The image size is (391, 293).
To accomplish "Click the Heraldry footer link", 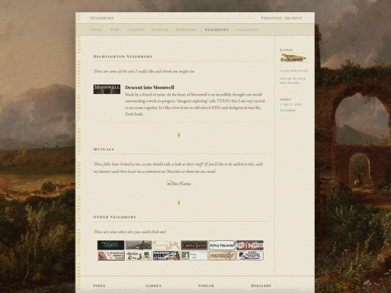I will click(261, 286).
